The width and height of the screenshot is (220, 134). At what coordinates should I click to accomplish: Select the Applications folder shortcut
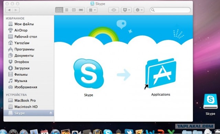pos(161,73)
